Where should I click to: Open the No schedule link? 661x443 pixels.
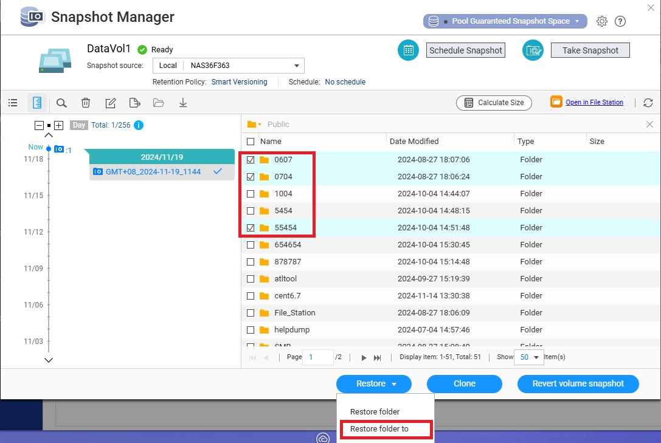[345, 82]
